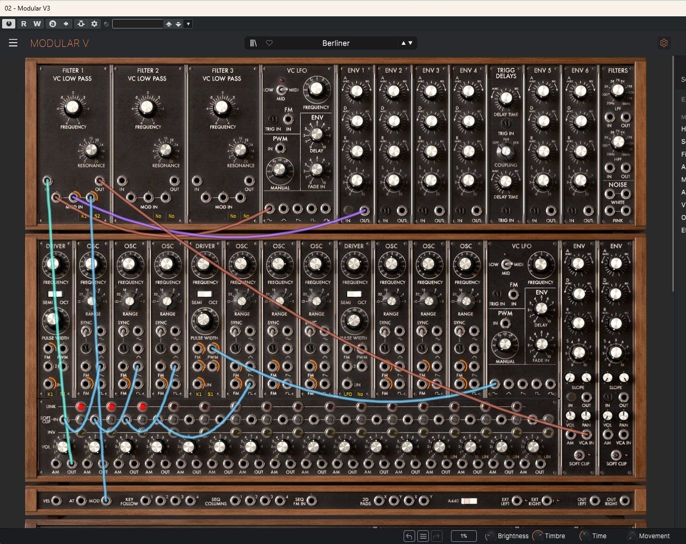Screen dimensions: 686x544
Task: Click Filter 2 Frequency knob
Action: pos(148,108)
